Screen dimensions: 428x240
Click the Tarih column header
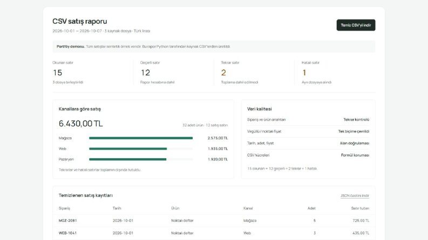coord(117,208)
